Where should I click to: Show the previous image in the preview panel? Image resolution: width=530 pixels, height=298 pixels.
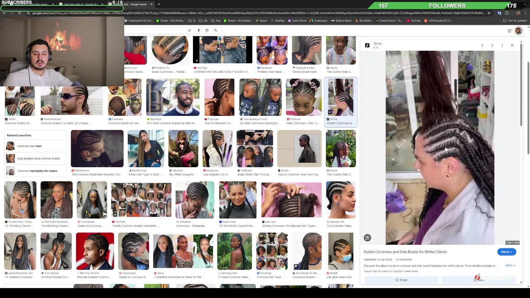[482, 45]
